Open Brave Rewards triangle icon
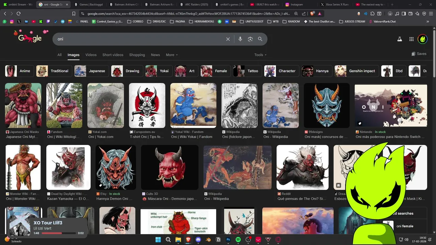The image size is (436, 245). point(320,14)
